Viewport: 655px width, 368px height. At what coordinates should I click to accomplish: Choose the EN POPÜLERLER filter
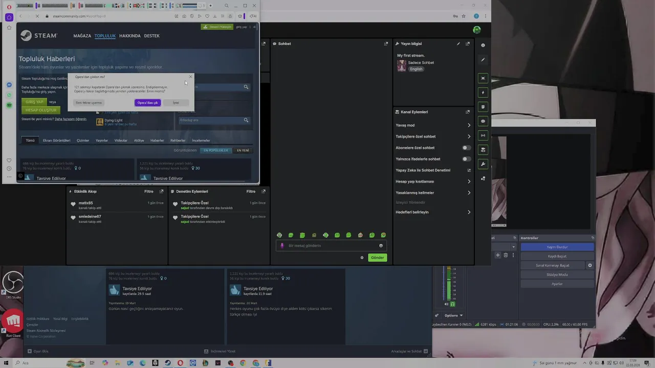(x=216, y=150)
